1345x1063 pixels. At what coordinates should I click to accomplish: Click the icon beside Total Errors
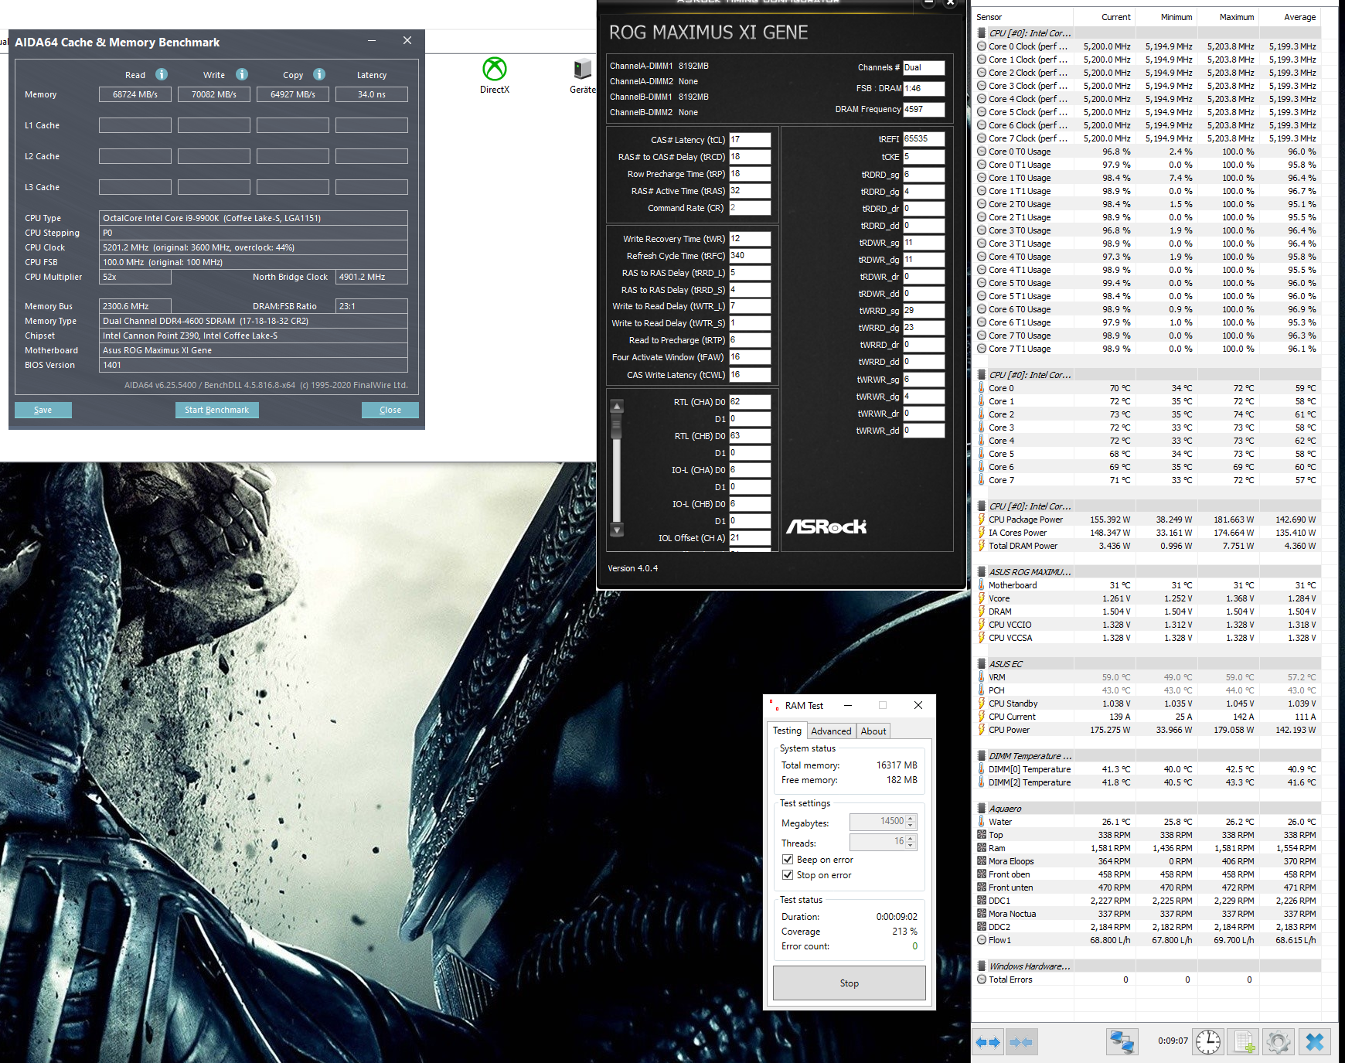pyautogui.click(x=982, y=980)
